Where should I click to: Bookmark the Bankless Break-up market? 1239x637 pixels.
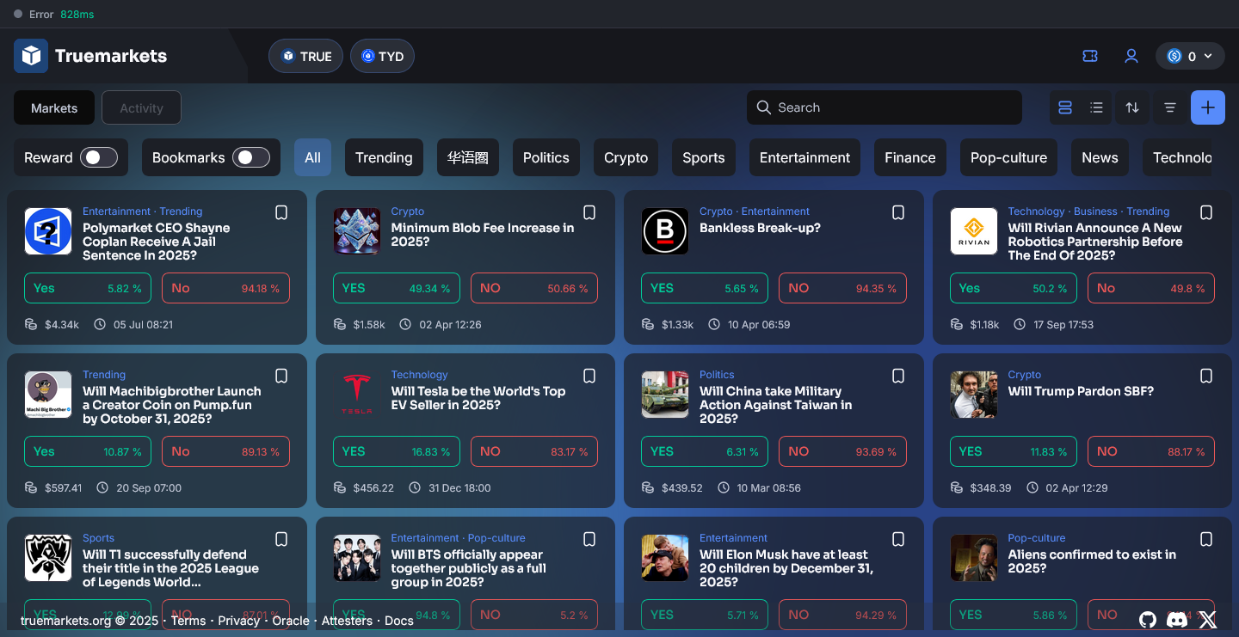[x=897, y=212]
